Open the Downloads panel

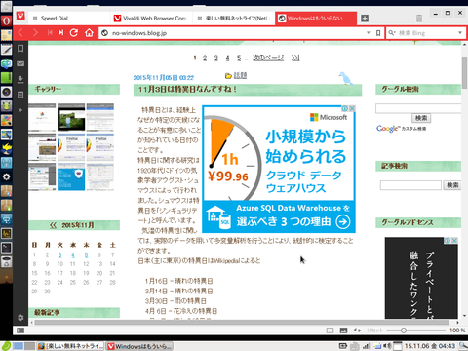(20, 79)
